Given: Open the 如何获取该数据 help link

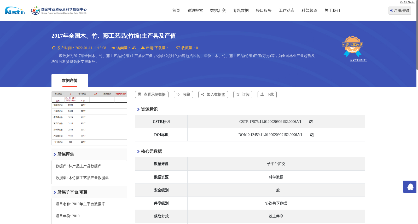Looking at the screenshot, I should tap(358, 60).
